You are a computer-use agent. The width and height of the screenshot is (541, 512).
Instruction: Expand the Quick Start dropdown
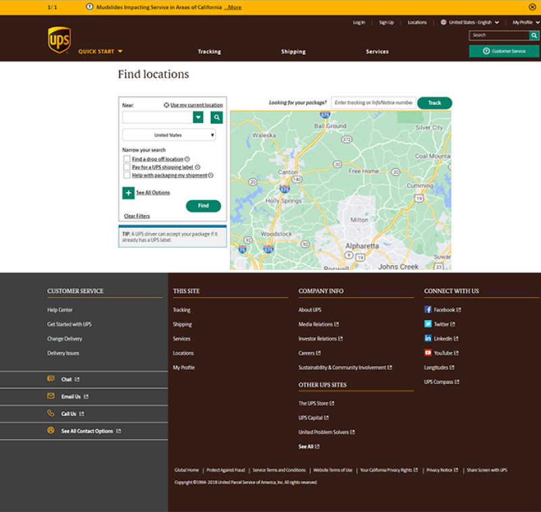pos(100,51)
